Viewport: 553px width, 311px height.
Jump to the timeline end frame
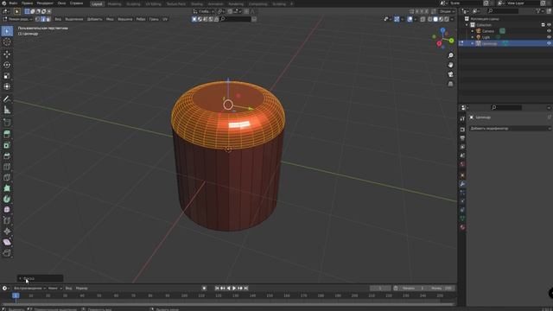(x=245, y=289)
